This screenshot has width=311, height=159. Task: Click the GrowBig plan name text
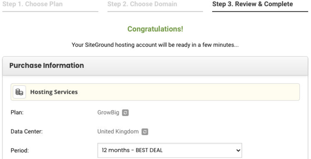pyautogui.click(x=108, y=113)
